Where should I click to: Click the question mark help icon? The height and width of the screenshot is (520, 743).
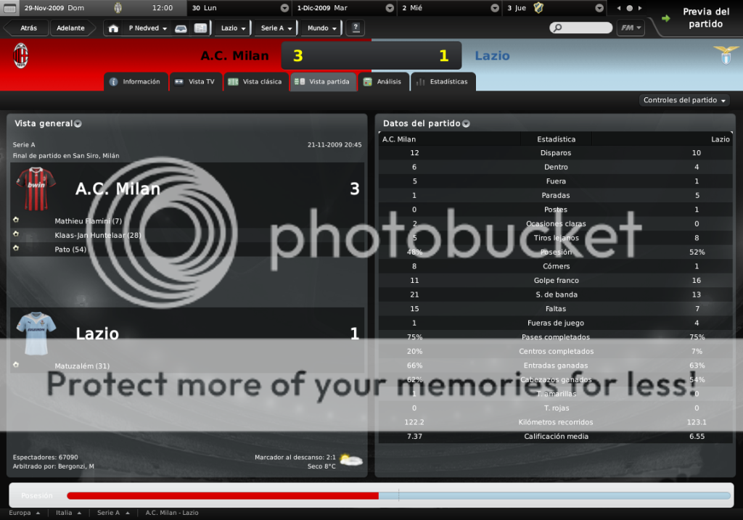click(x=356, y=28)
